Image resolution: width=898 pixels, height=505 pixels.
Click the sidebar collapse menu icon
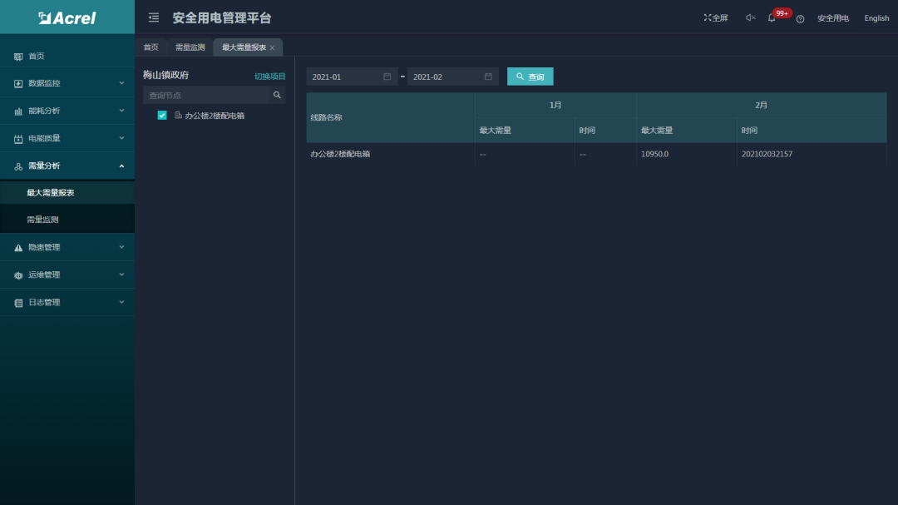pyautogui.click(x=153, y=17)
